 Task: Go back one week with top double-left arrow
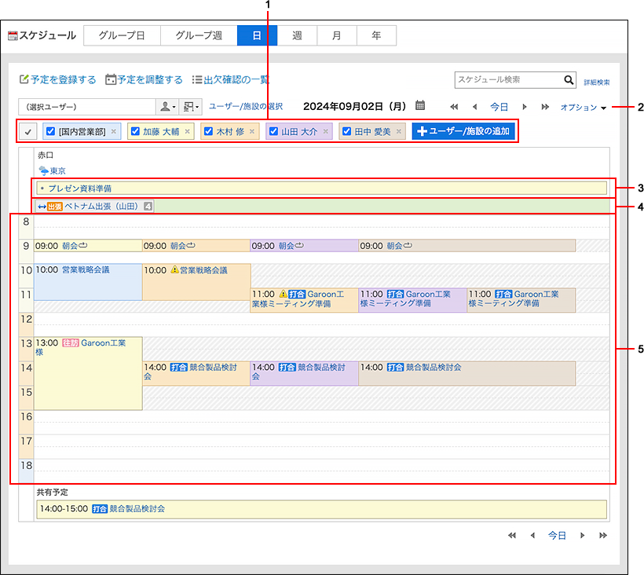[x=454, y=107]
